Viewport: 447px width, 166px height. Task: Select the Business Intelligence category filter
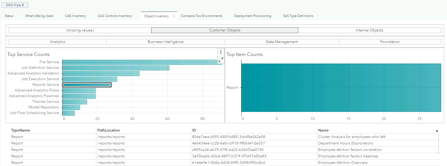(x=165, y=42)
